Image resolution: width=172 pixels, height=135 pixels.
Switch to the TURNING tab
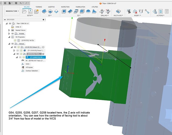(x=39, y=7)
